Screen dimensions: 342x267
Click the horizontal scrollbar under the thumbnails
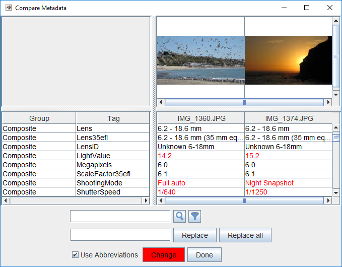[x=244, y=102]
